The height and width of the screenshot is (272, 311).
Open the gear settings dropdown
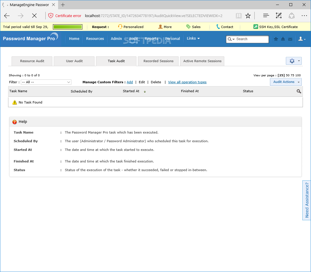(294, 61)
